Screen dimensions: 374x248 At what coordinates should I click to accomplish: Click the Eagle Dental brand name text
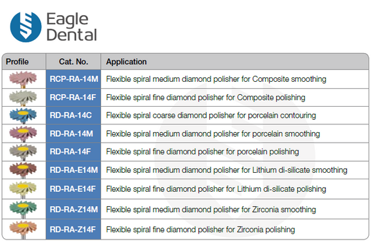pos(72,27)
